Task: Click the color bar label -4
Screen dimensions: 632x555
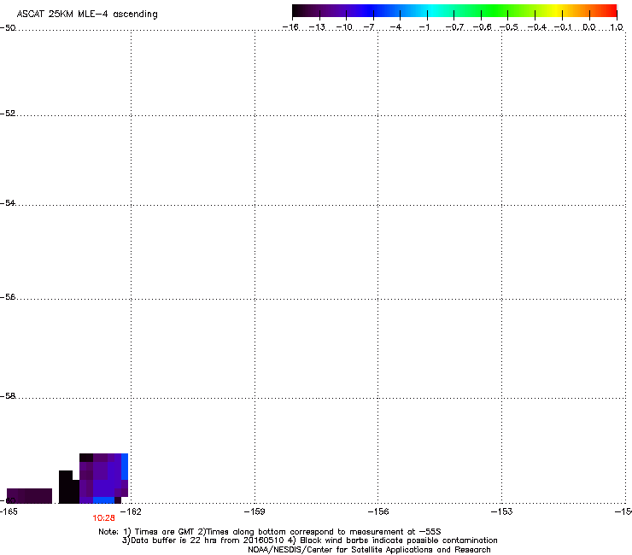Action: tap(395, 27)
